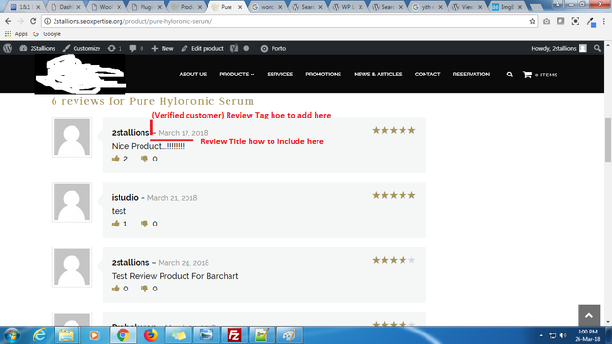
Task: Open Firefox from the taskbar
Action: click(151, 335)
